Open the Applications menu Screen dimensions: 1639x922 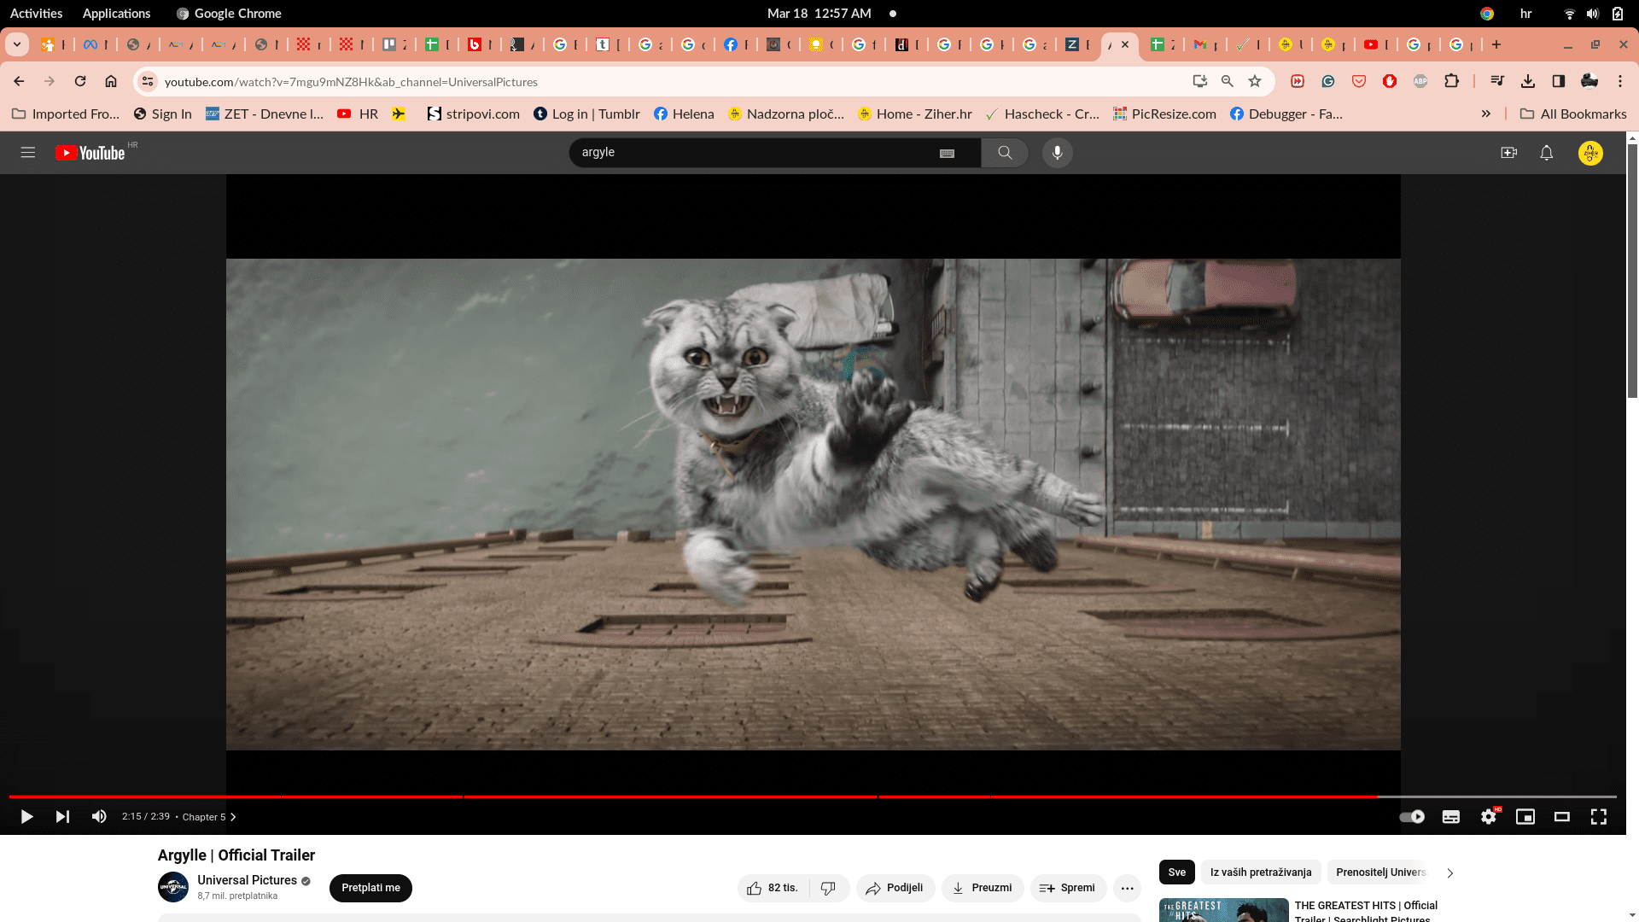(116, 14)
